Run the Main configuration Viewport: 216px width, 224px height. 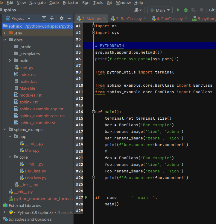click(178, 10)
